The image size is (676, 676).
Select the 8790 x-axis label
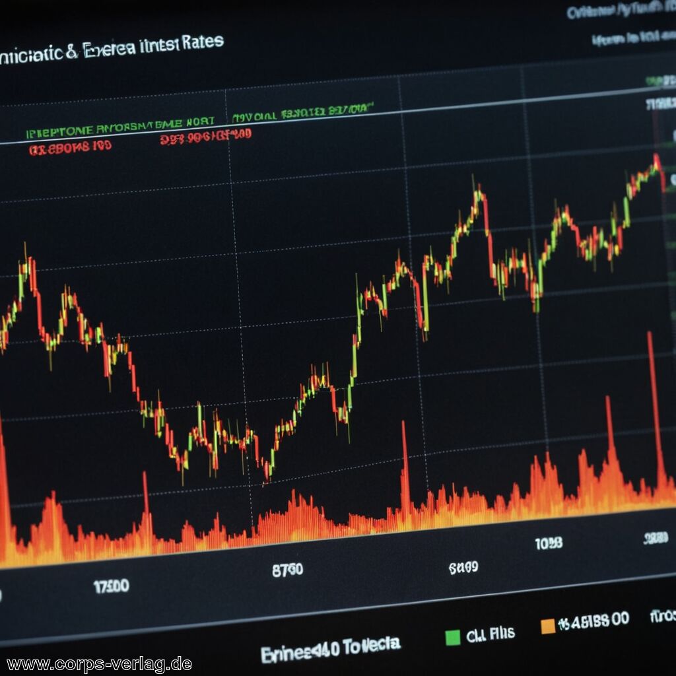tap(287, 570)
